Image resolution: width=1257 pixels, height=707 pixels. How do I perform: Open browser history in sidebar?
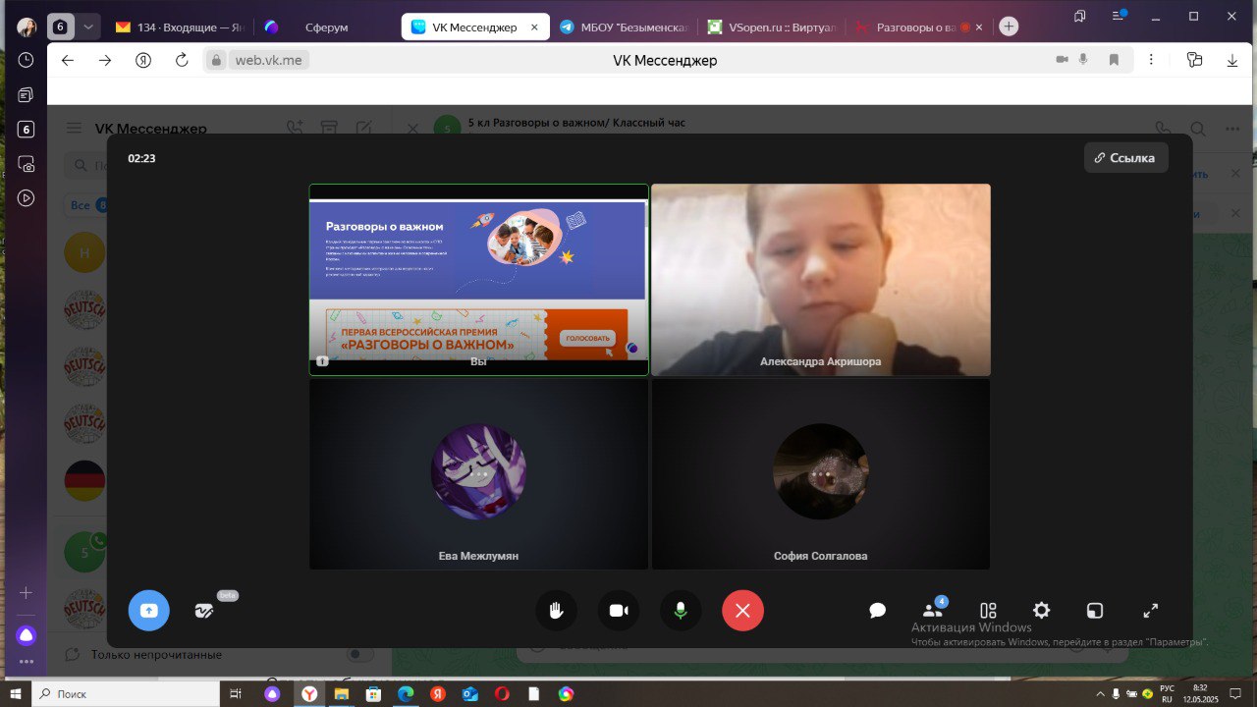pyautogui.click(x=26, y=60)
